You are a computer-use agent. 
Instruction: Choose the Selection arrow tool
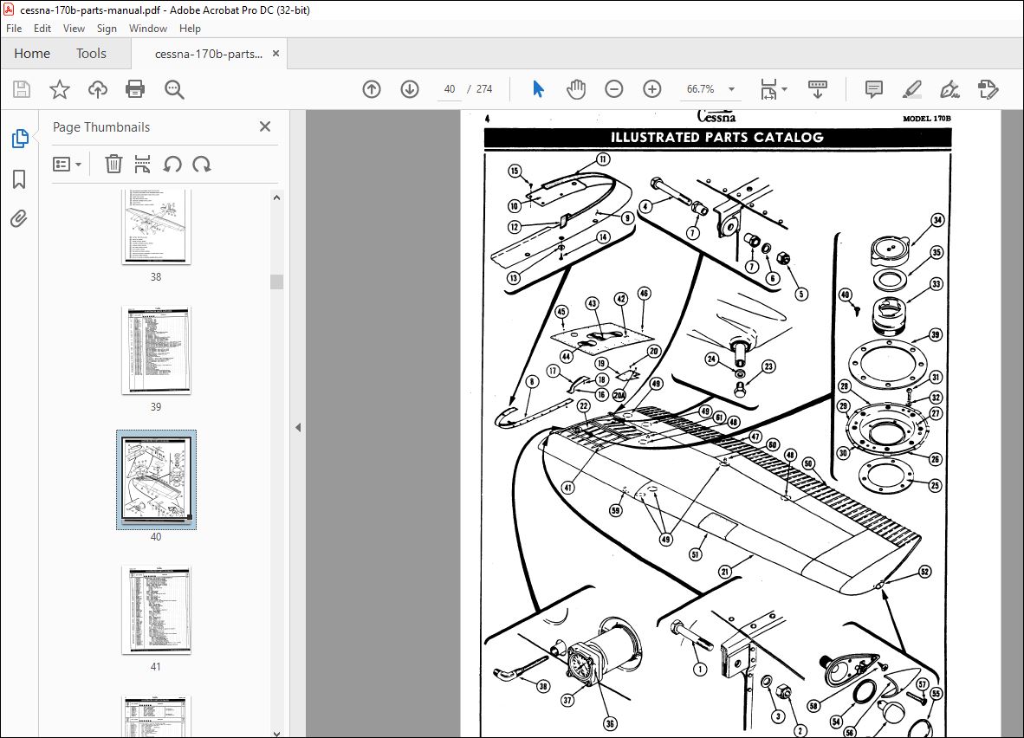pyautogui.click(x=538, y=89)
